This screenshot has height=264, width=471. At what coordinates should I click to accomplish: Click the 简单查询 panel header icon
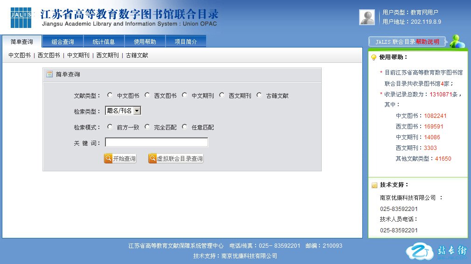click(x=49, y=74)
